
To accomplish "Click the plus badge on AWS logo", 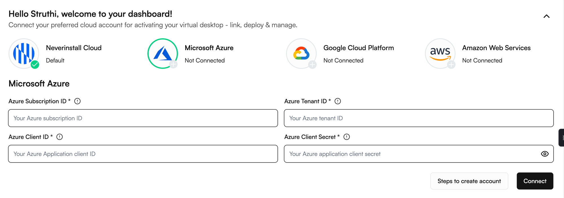I will click(451, 65).
